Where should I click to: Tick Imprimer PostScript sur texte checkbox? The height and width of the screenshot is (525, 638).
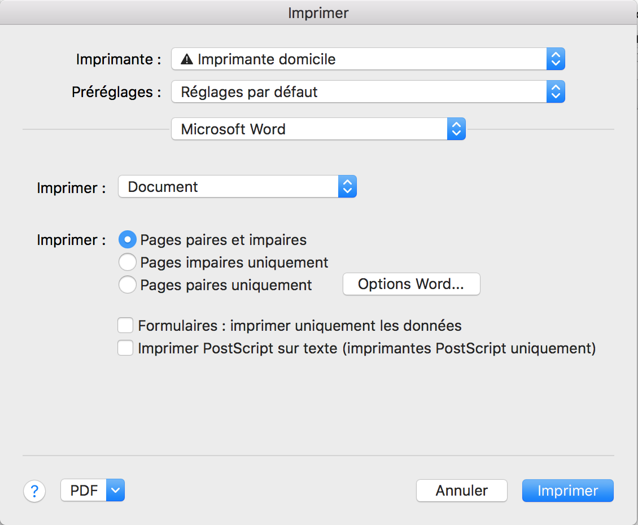(125, 348)
